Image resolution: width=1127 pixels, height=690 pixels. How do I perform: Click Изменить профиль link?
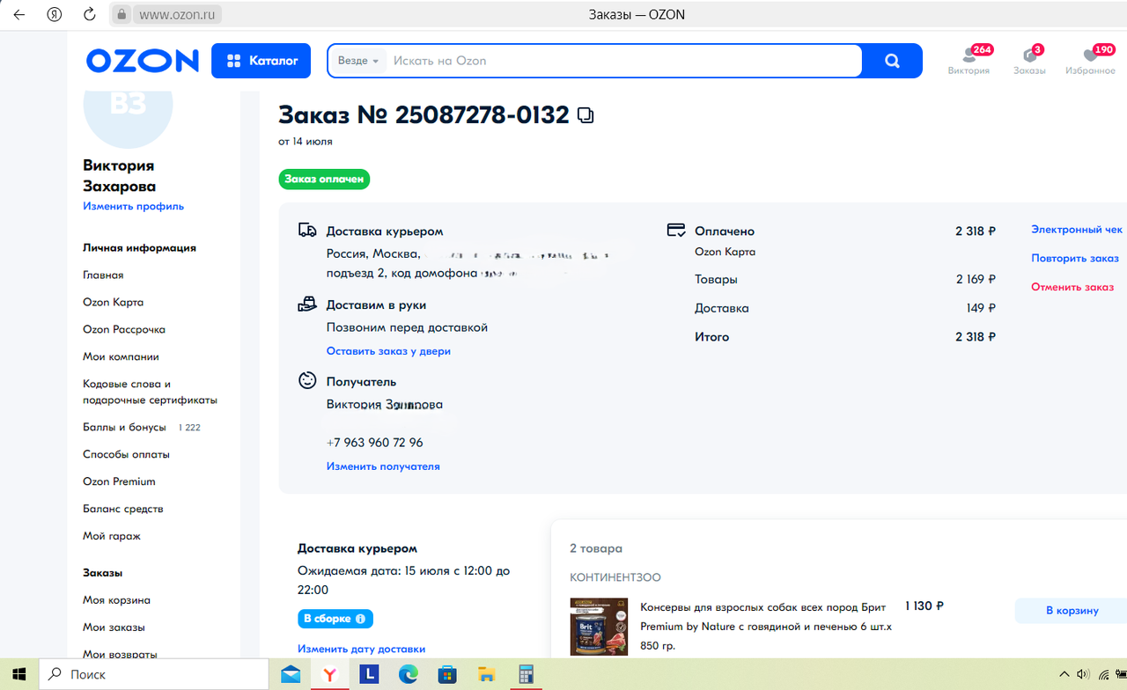tap(133, 206)
